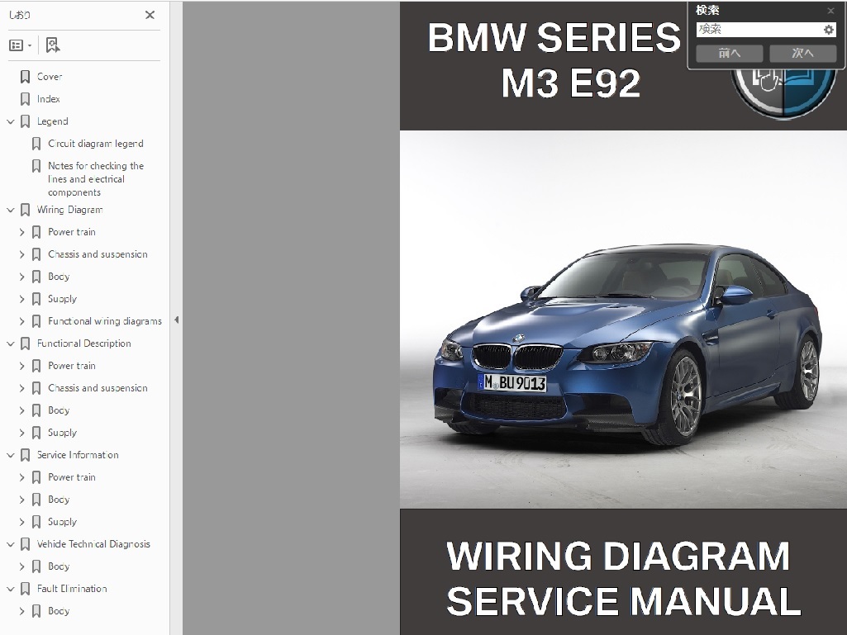Viewport: 847px width, 635px height.
Task: Collapse Vehicle Technical Diagnosis group
Action: point(10,544)
